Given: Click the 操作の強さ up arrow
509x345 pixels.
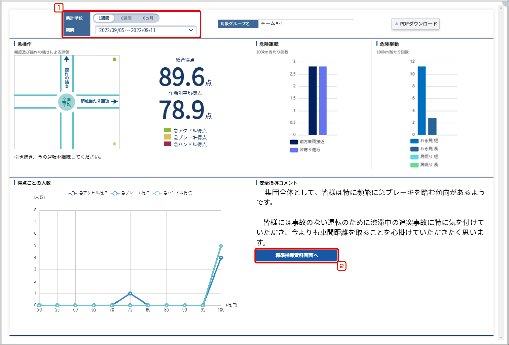Looking at the screenshot, I should pyautogui.click(x=67, y=60).
